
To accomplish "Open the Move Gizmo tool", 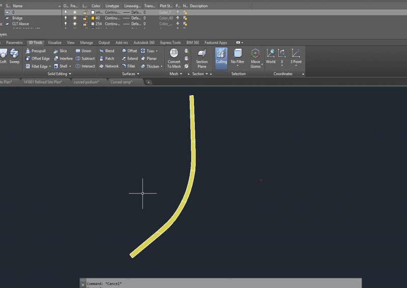I will pos(255,58).
